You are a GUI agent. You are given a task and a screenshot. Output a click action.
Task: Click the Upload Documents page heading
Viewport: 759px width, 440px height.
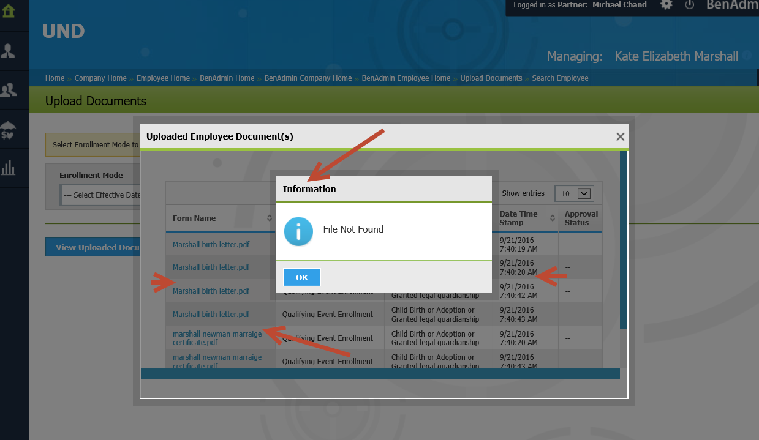pyautogui.click(x=96, y=101)
